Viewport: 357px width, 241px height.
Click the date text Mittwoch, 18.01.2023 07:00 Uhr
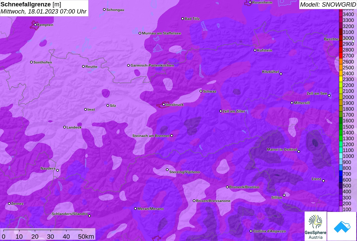click(44, 11)
